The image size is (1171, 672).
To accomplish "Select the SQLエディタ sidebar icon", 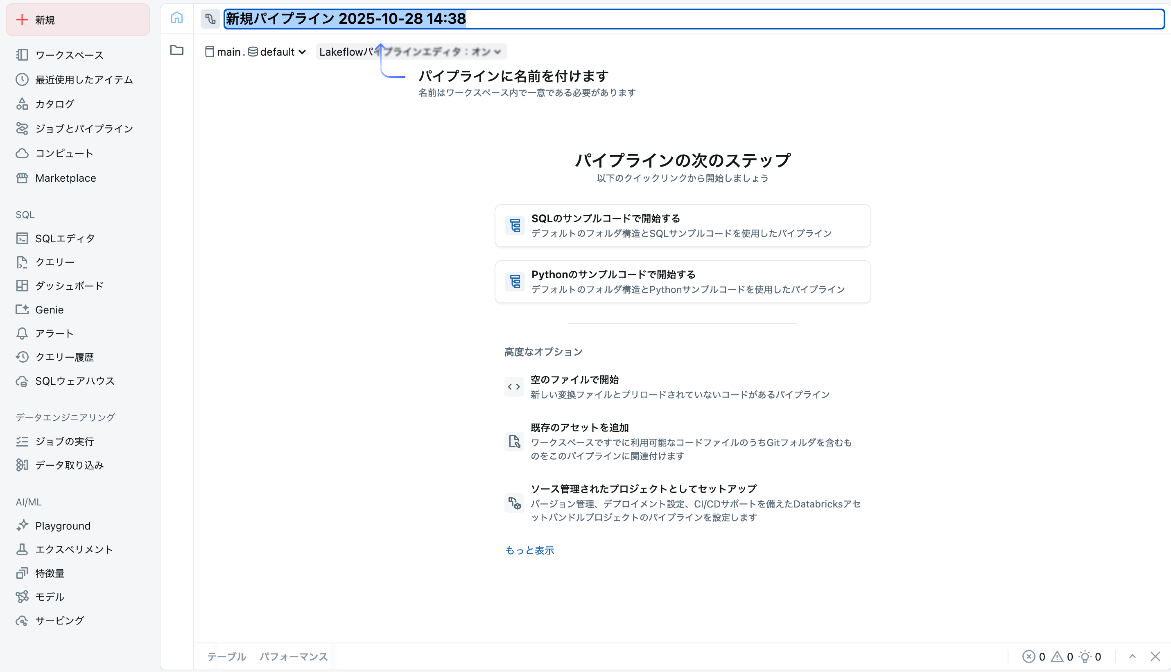I will pos(22,238).
